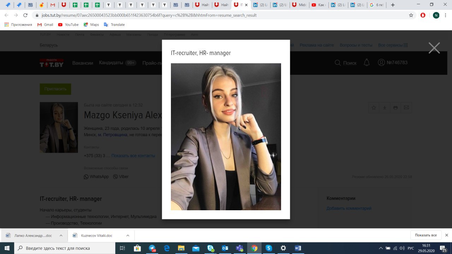
Task: Click the address bar URL field
Action: point(219,15)
